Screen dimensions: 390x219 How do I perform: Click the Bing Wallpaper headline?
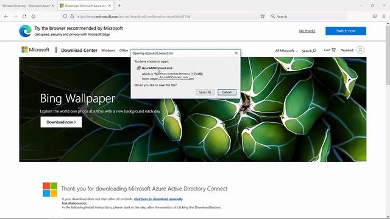click(77, 99)
